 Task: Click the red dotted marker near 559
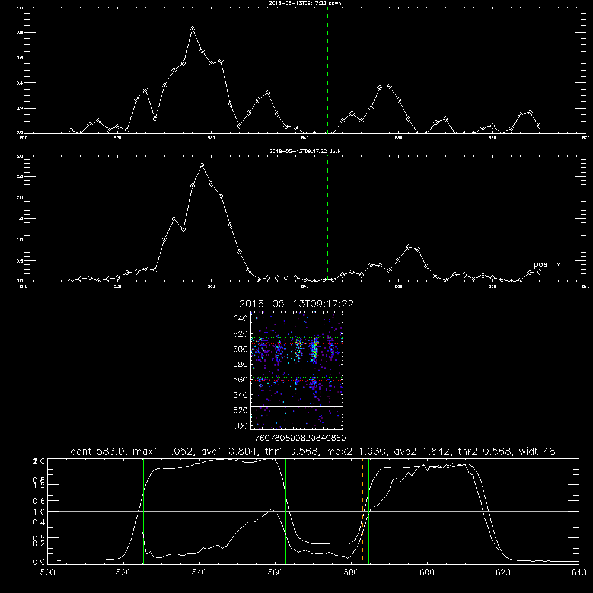pos(272,511)
